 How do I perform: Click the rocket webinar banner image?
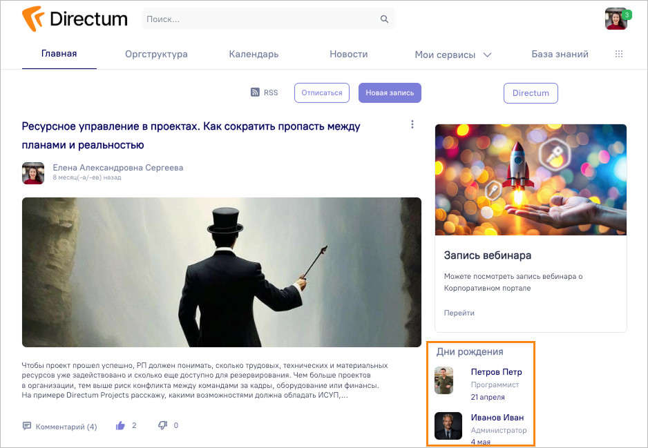pyautogui.click(x=531, y=179)
